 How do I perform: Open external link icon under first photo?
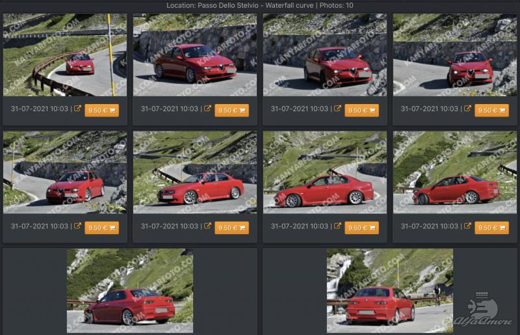click(x=77, y=109)
